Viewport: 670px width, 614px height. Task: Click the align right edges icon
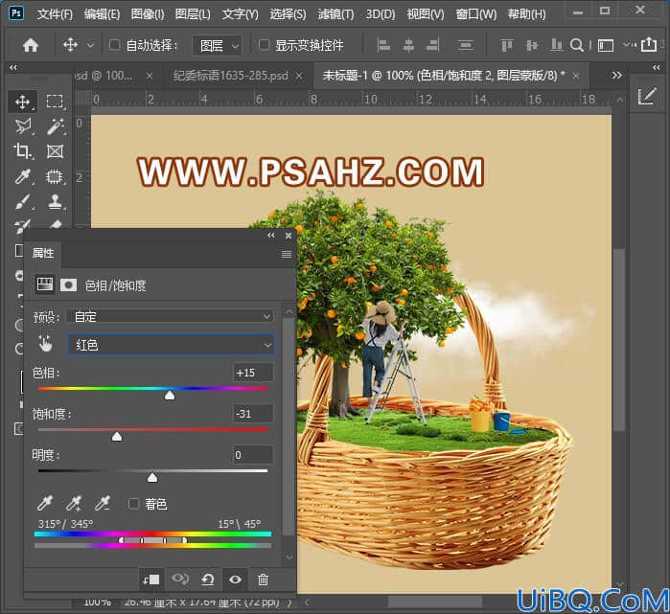coord(433,45)
